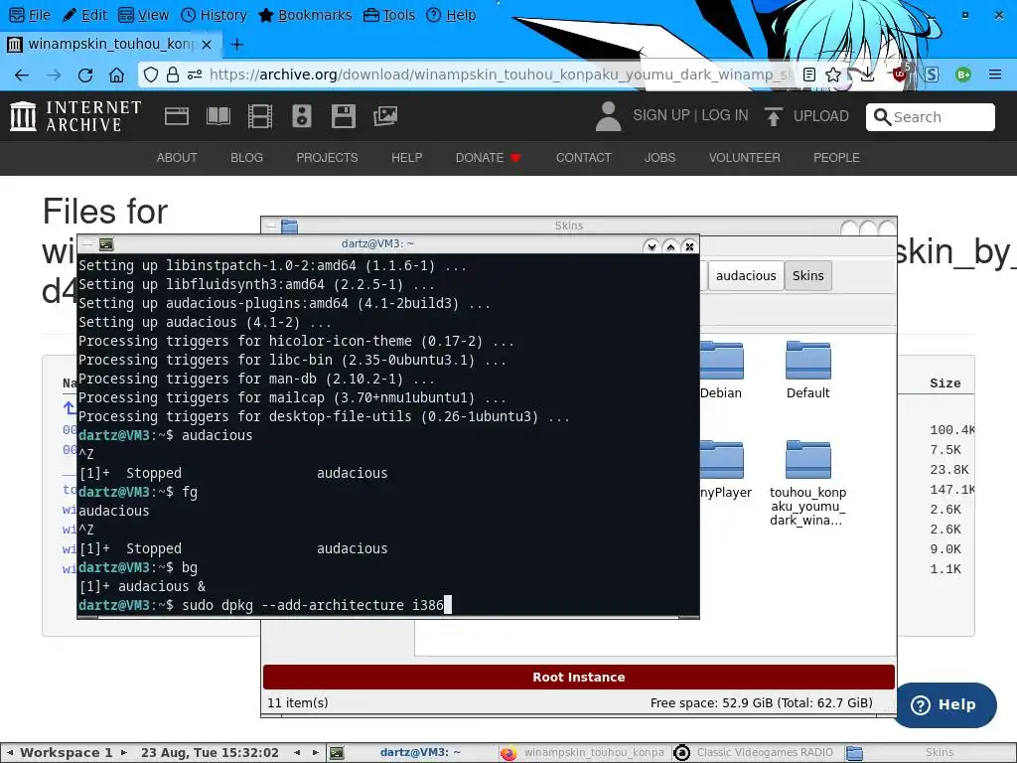This screenshot has height=763, width=1017.
Task: Open the PROJECTS page link
Action: pos(327,158)
